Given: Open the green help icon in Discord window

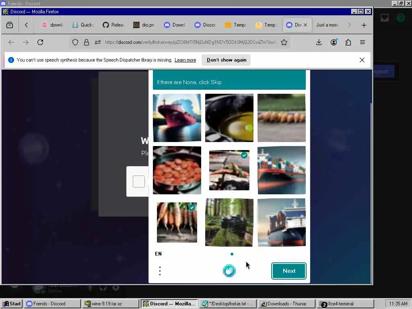Looking at the screenshot, I should pyautogui.click(x=401, y=18).
